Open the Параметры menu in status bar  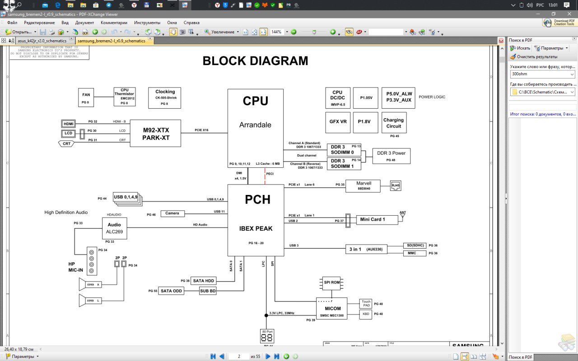[21, 356]
